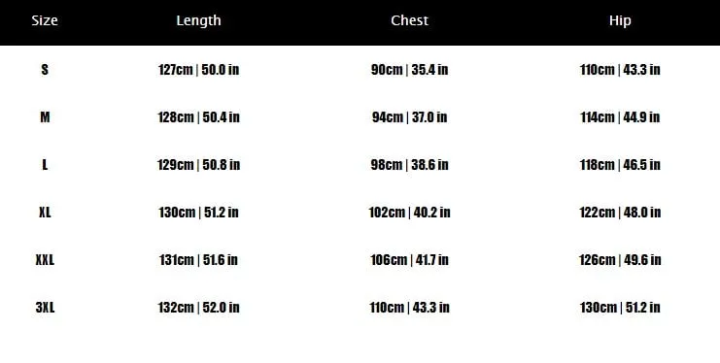Click the 127cm | 50.0 in length cell

click(x=198, y=70)
